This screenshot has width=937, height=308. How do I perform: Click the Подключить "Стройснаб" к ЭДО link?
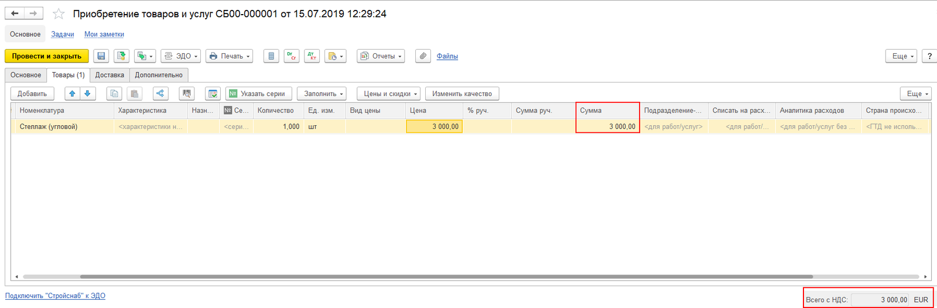(55, 296)
